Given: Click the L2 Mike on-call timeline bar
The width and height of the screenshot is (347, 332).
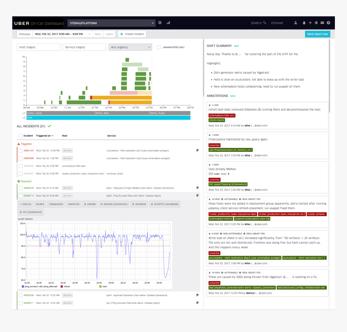Looking at the screenshot, I should [109, 118].
